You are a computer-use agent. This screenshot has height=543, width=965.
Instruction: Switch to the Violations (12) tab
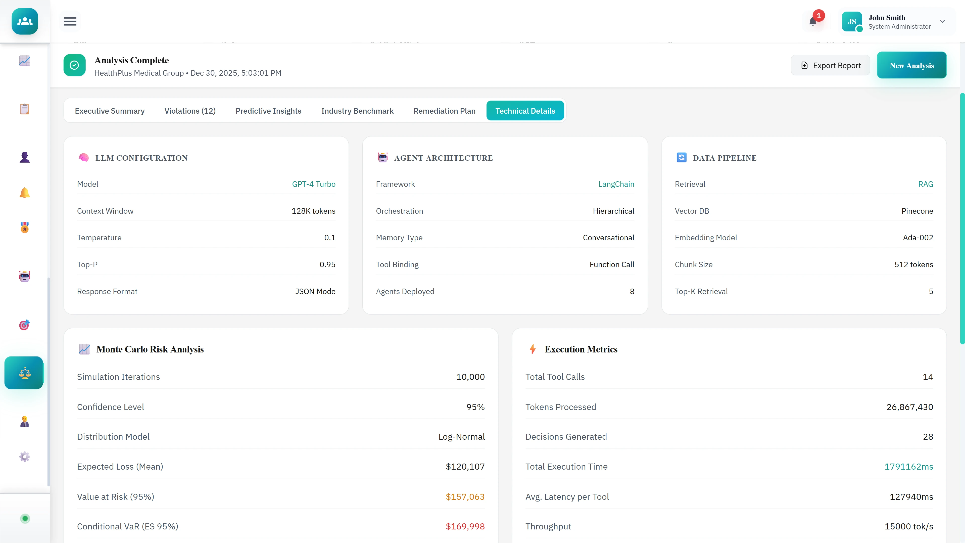(189, 111)
